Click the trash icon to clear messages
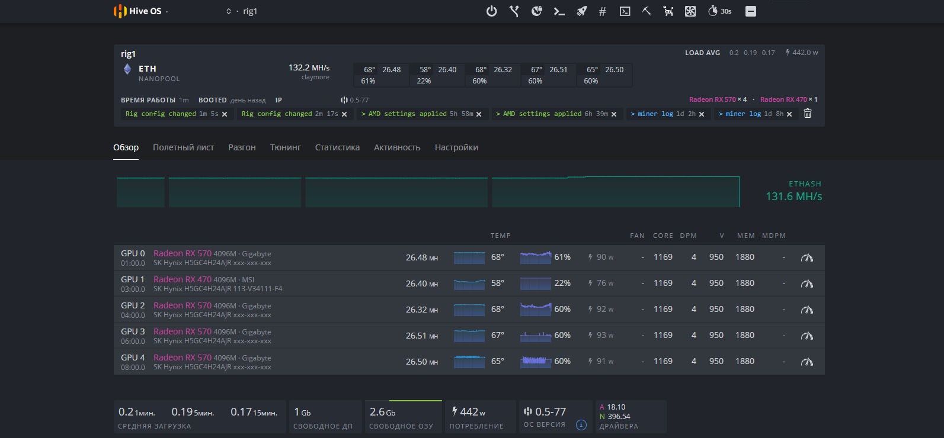 point(807,114)
